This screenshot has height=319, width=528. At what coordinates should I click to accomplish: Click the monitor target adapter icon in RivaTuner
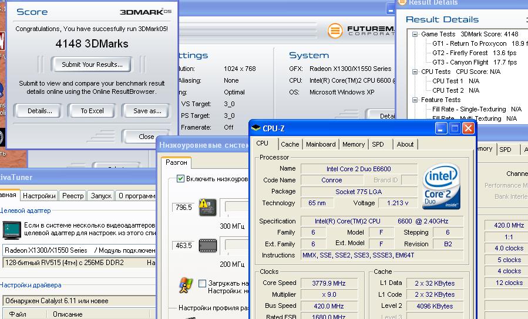[12, 230]
